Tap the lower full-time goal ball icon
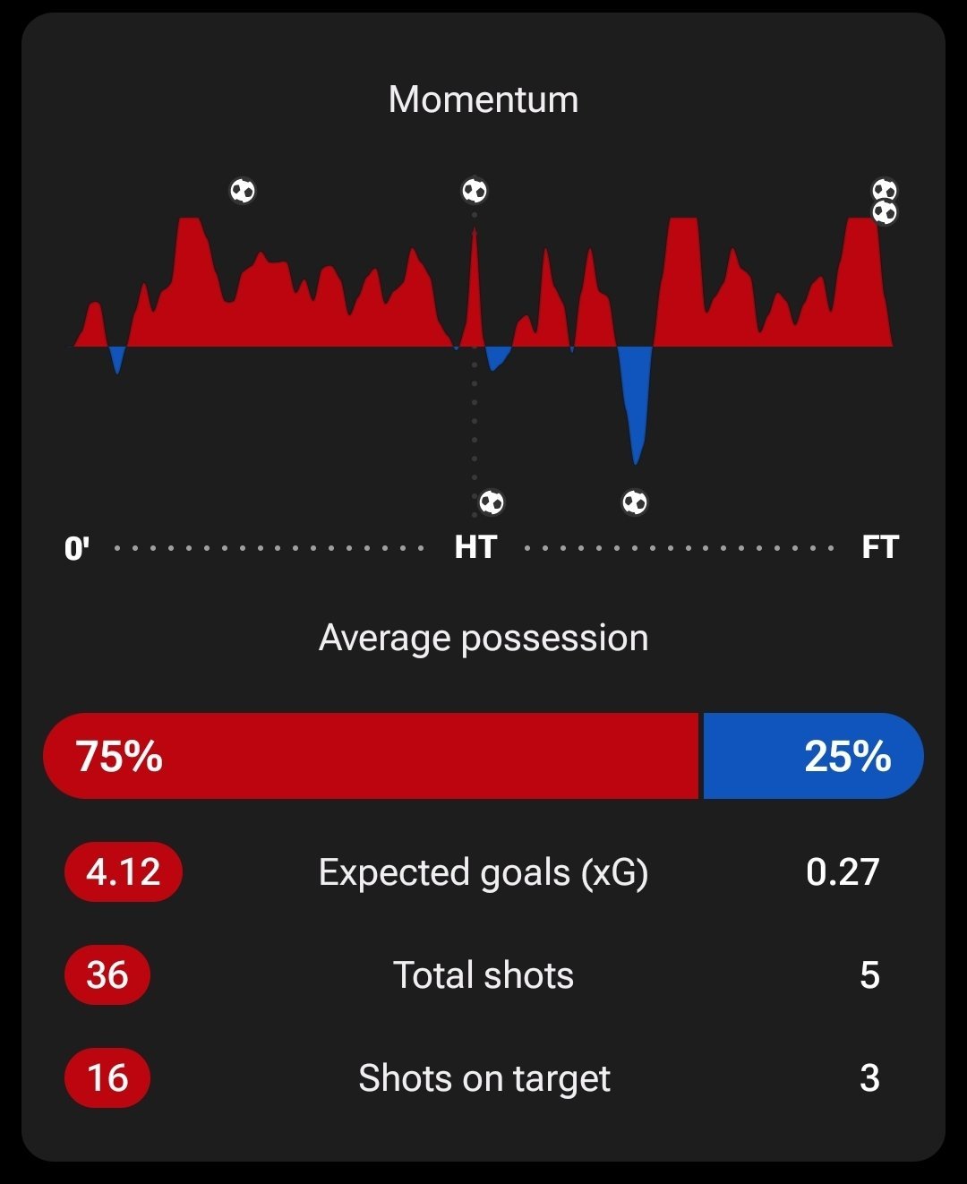 pyautogui.click(x=885, y=212)
